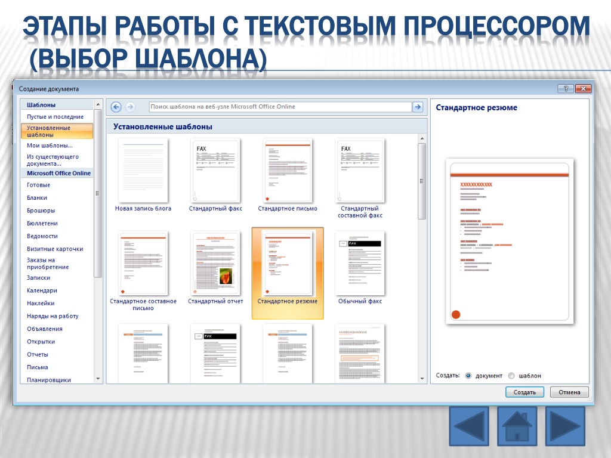Click the search go arrow icon
611x458 pixels.
click(417, 107)
